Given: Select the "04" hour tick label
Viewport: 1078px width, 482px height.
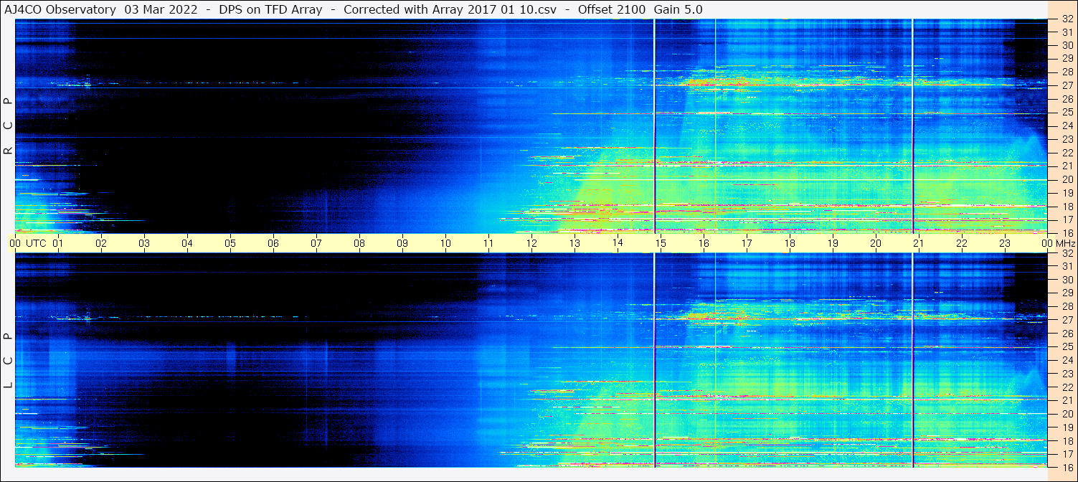Looking at the screenshot, I should 187,244.
